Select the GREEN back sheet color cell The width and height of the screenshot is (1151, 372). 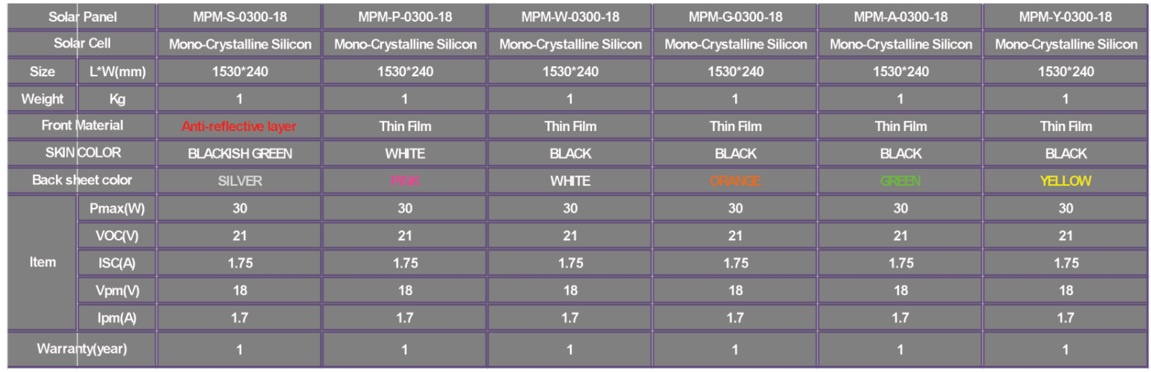coord(901,181)
